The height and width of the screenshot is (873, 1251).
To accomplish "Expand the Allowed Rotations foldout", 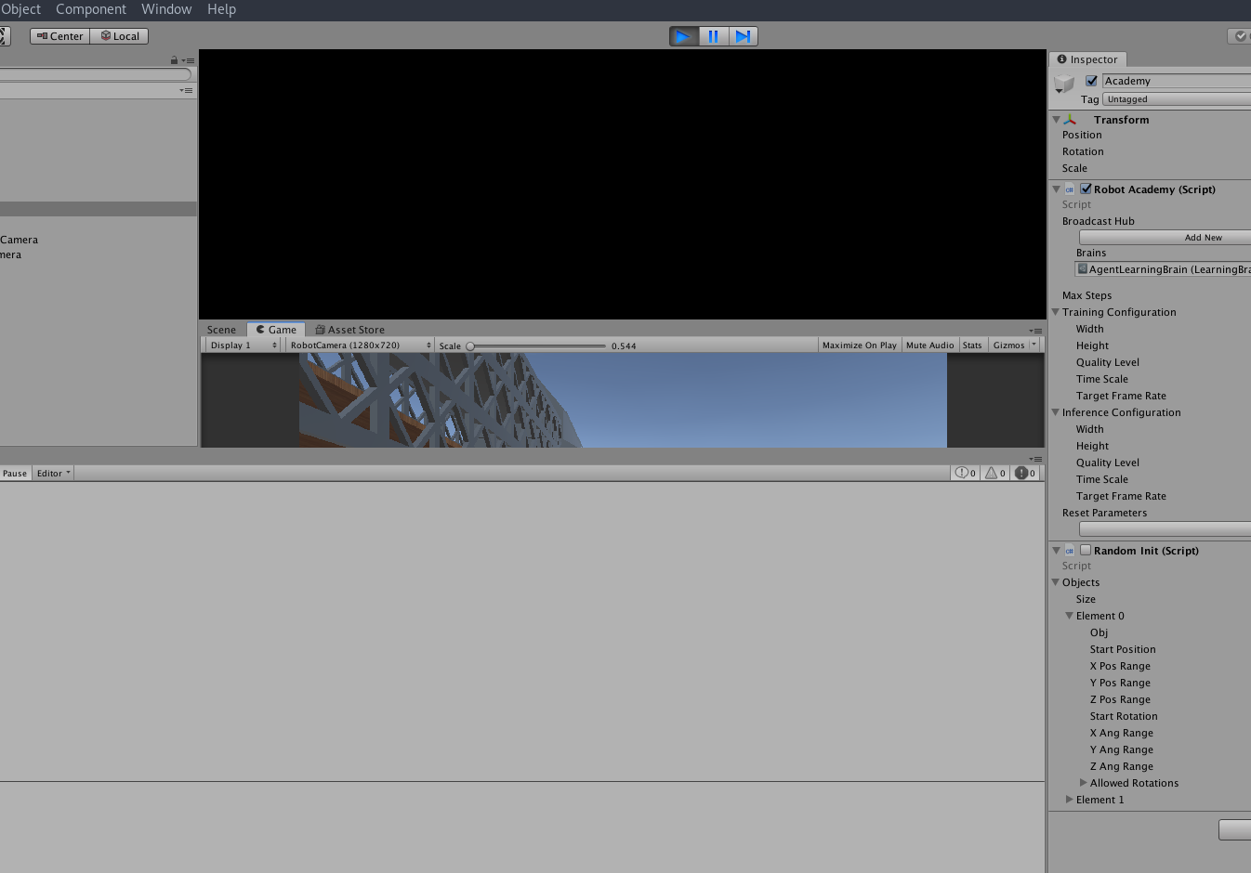I will pos(1084,783).
